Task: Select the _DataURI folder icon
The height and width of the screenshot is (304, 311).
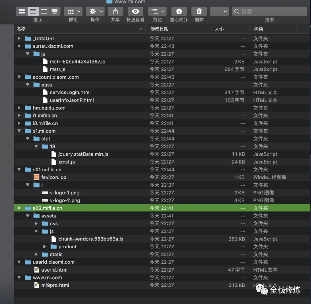Action: pyautogui.click(x=28, y=39)
